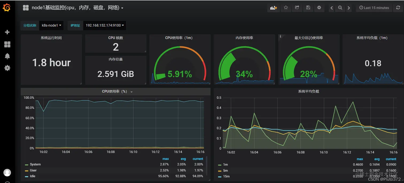Open the user avatar in sidebar
This screenshot has height=183, width=404.
(x=7, y=173)
